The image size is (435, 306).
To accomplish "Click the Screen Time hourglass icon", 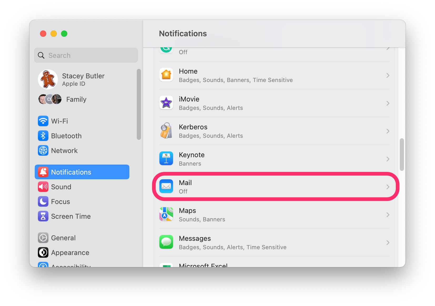I will [x=43, y=216].
